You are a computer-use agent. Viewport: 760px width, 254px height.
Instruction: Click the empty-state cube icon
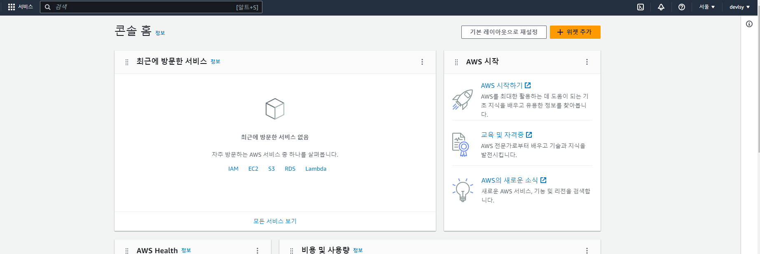(x=275, y=109)
